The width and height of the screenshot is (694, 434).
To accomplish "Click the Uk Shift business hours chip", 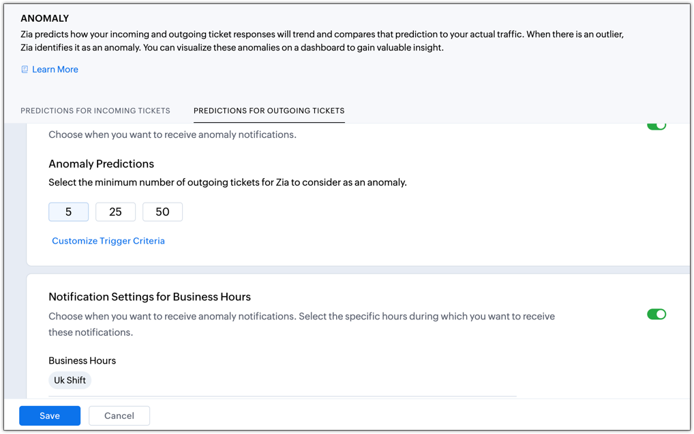I will pyautogui.click(x=70, y=380).
